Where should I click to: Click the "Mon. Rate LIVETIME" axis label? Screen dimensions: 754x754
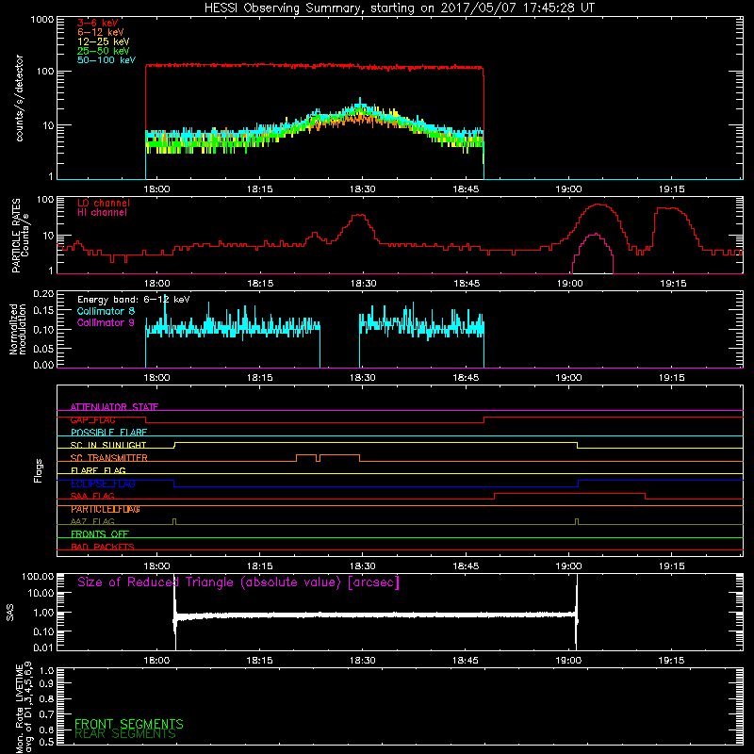[19, 709]
